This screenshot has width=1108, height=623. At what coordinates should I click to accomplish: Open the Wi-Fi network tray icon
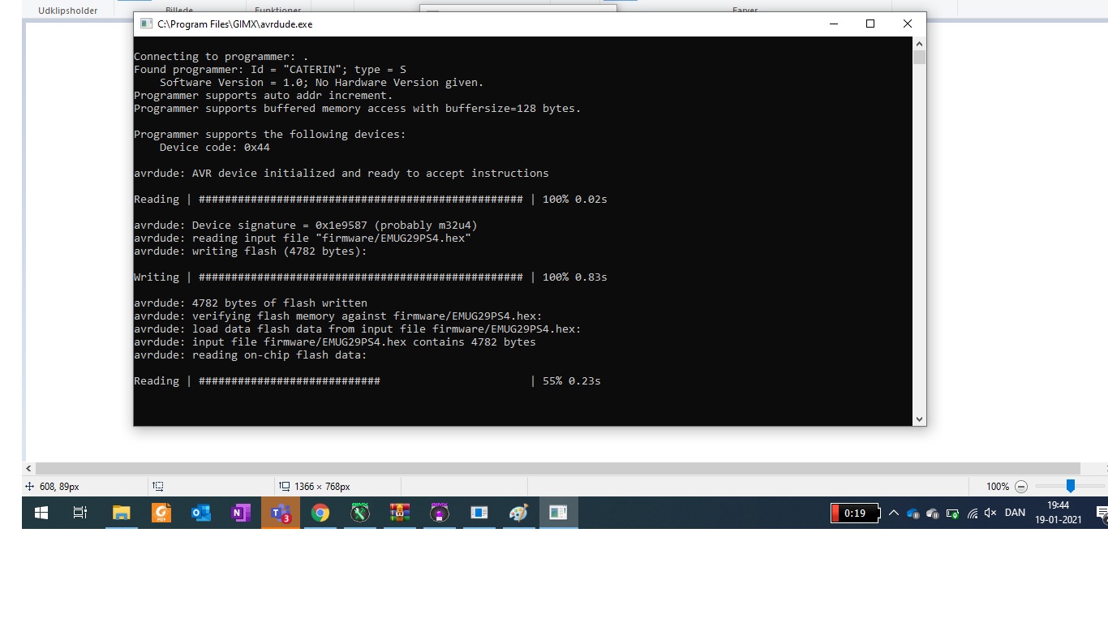[972, 513]
